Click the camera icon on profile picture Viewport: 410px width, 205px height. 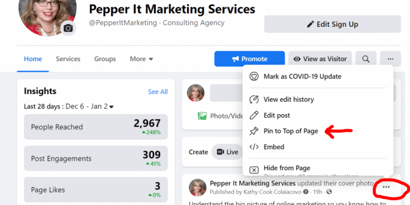(68, 28)
